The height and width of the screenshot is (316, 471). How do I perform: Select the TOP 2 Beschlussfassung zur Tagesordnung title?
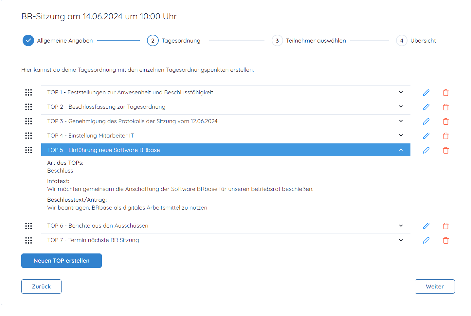click(106, 107)
